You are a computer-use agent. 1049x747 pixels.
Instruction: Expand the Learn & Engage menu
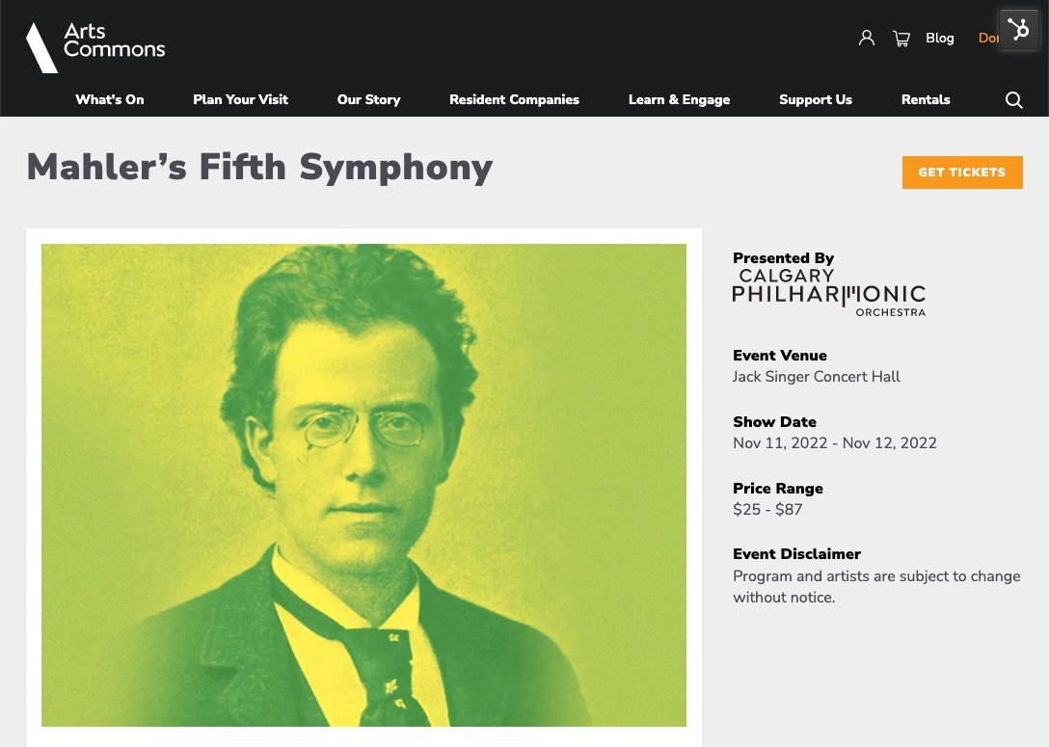point(679,99)
